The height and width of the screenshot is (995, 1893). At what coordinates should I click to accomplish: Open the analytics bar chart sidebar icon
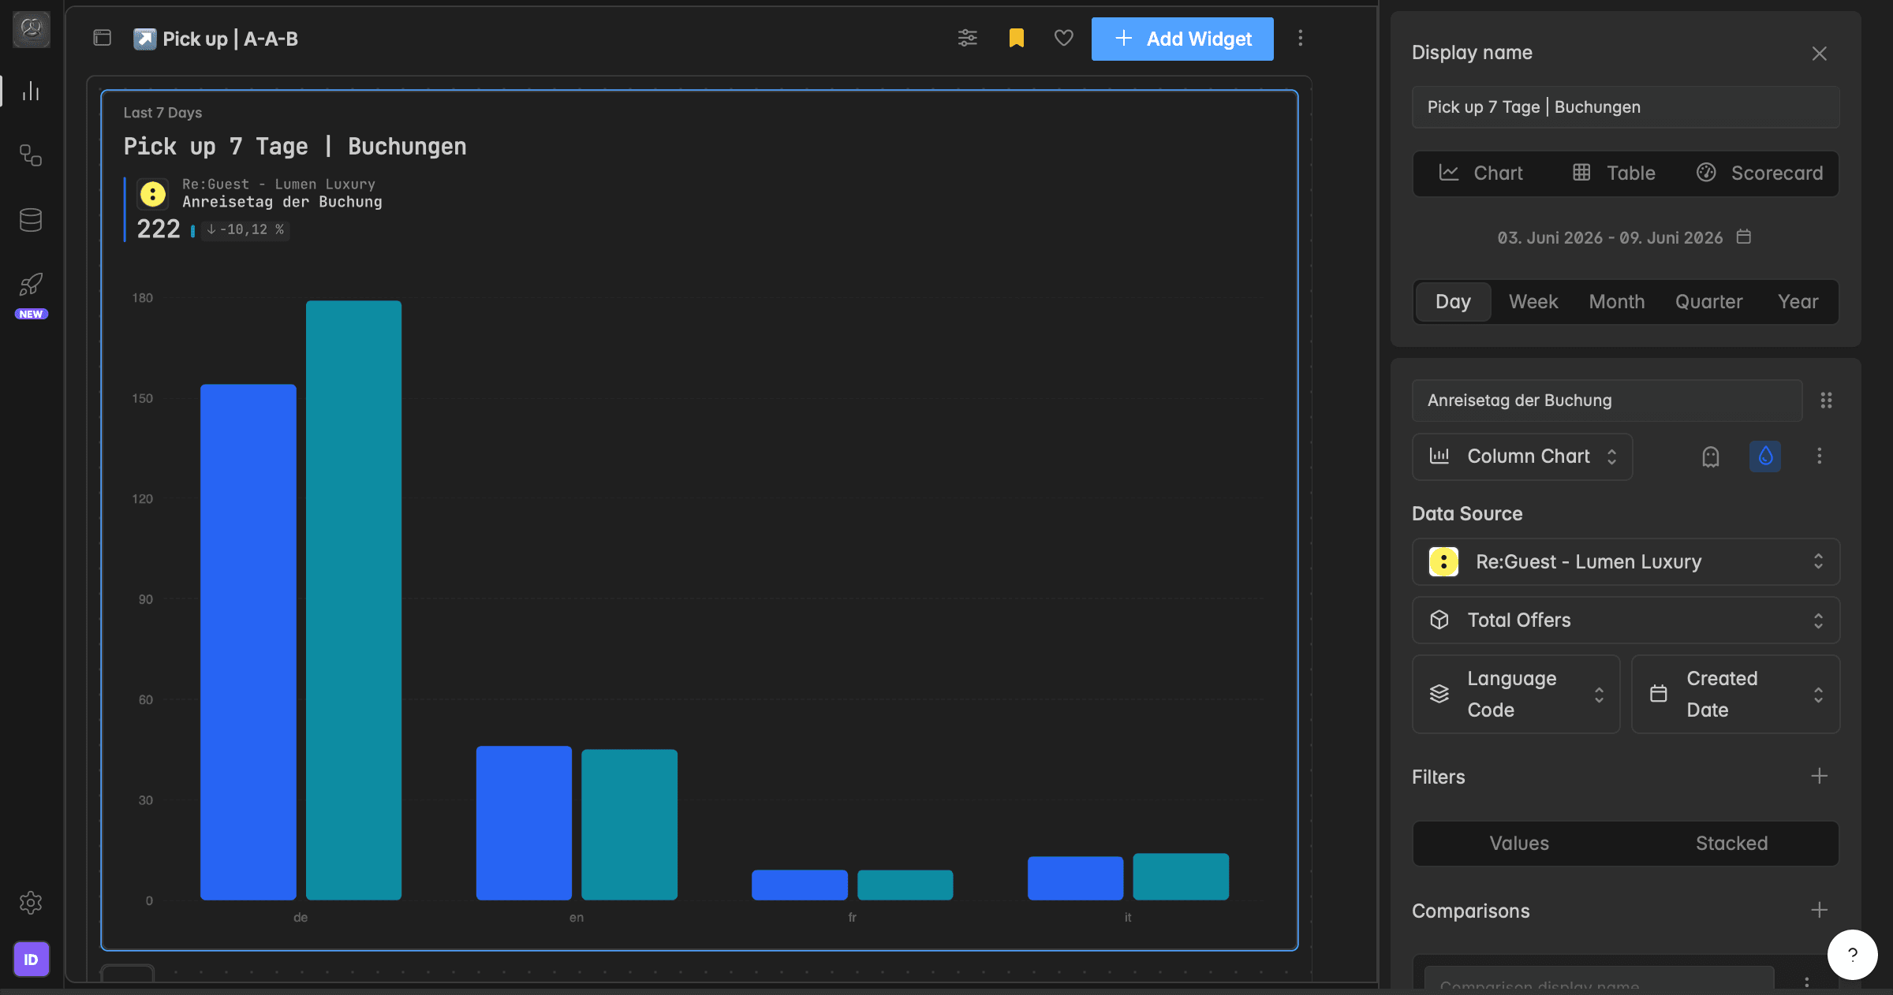[x=31, y=91]
